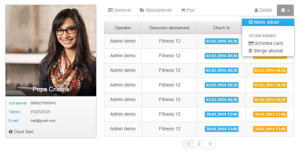Choose Sterge abonat from the menu
The image size is (299, 155).
(x=268, y=51)
